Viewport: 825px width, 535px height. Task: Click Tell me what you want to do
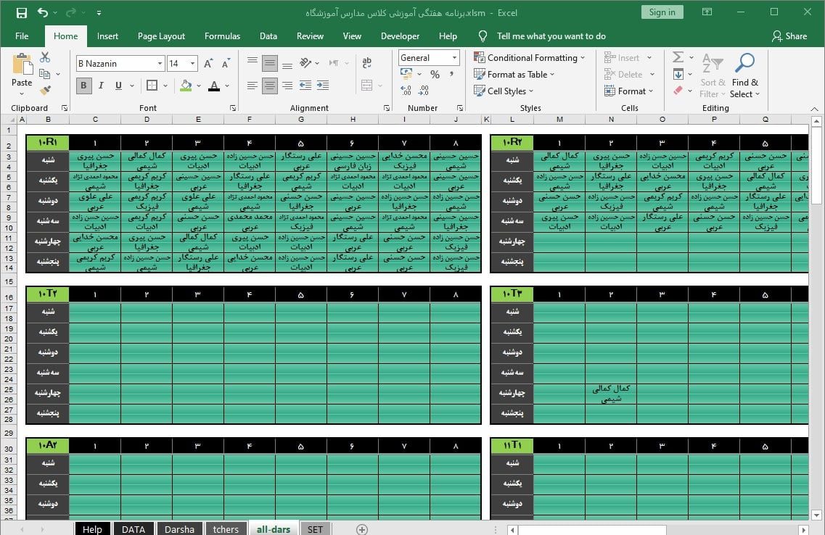551,36
